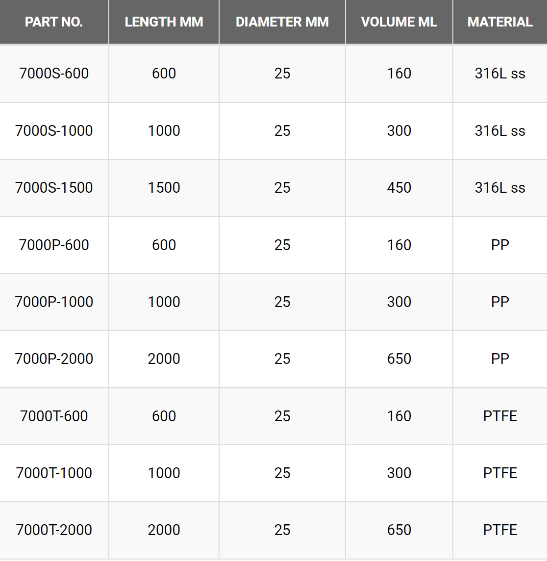Select part number 7000S-1000
The image size is (547, 561).
[x=53, y=130]
